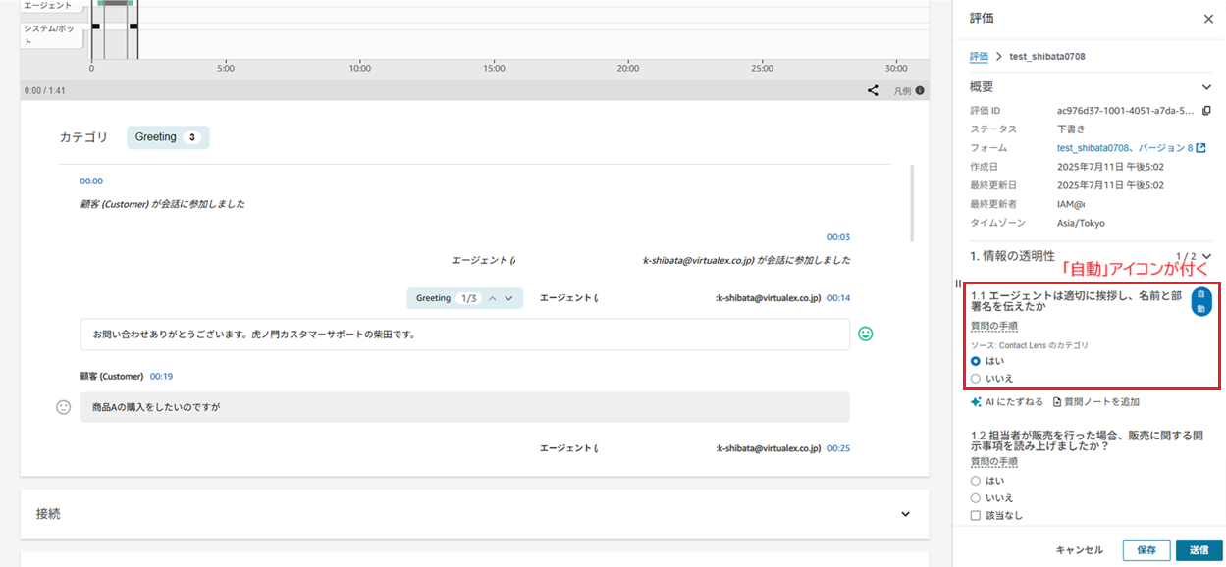Viewport: 1226px width, 567px height.
Task: Click the Greeting category tag with count 3
Action: click(168, 137)
